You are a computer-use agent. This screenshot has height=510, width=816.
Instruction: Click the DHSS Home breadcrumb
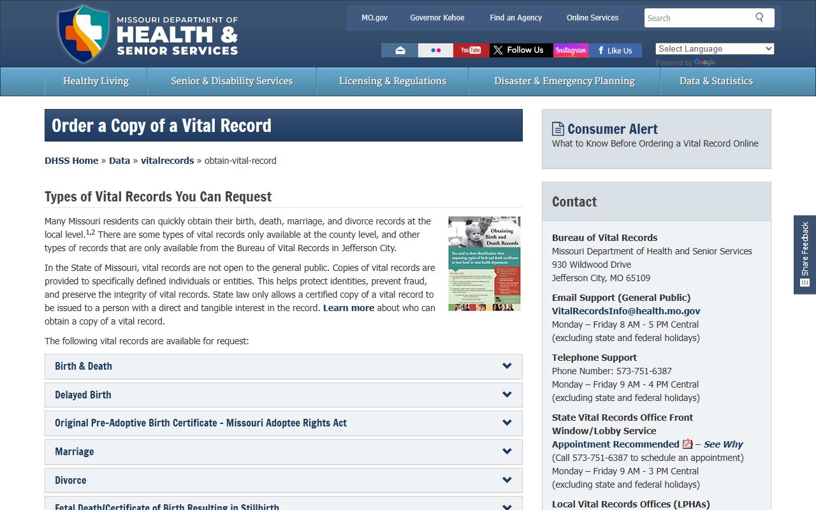pos(71,161)
